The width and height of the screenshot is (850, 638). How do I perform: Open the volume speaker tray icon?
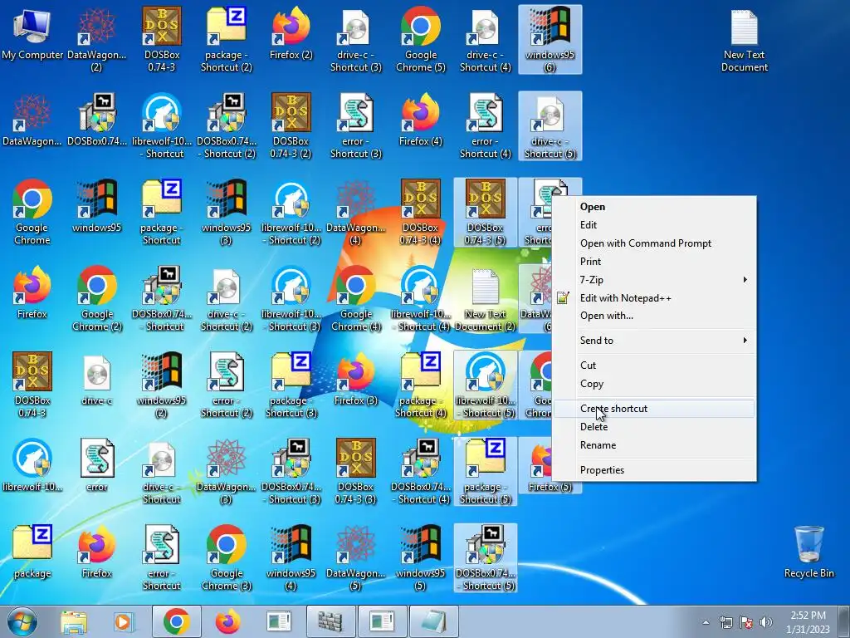tap(765, 622)
